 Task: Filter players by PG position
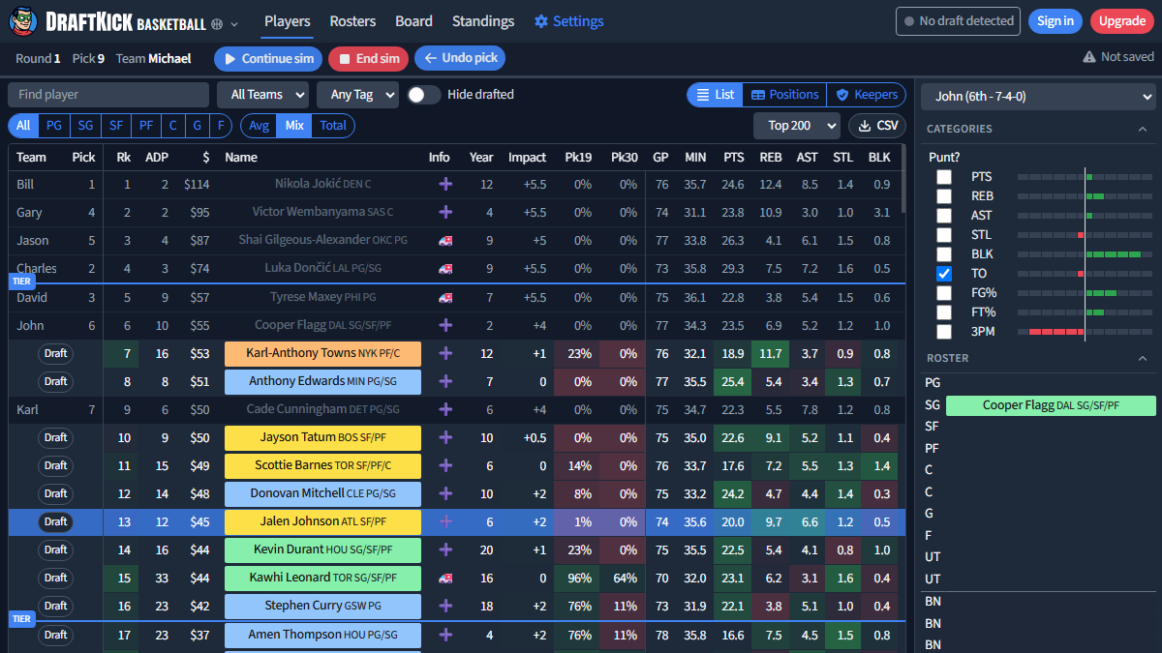54,126
